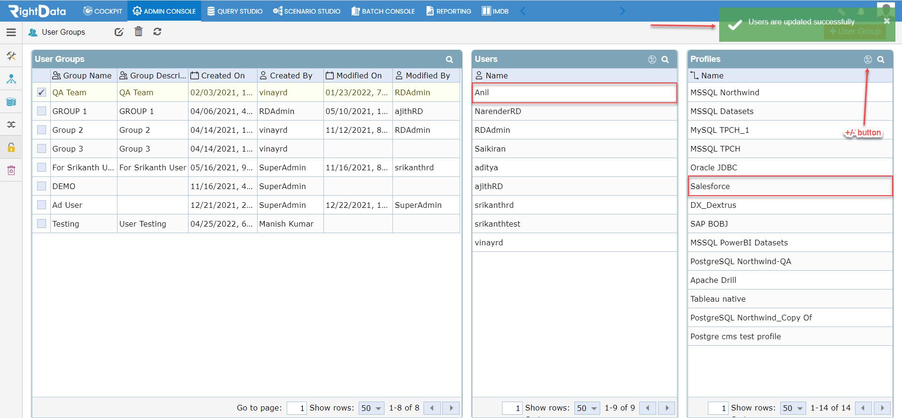Open the Admin Console tab
This screenshot has height=418, width=902.
pos(164,11)
